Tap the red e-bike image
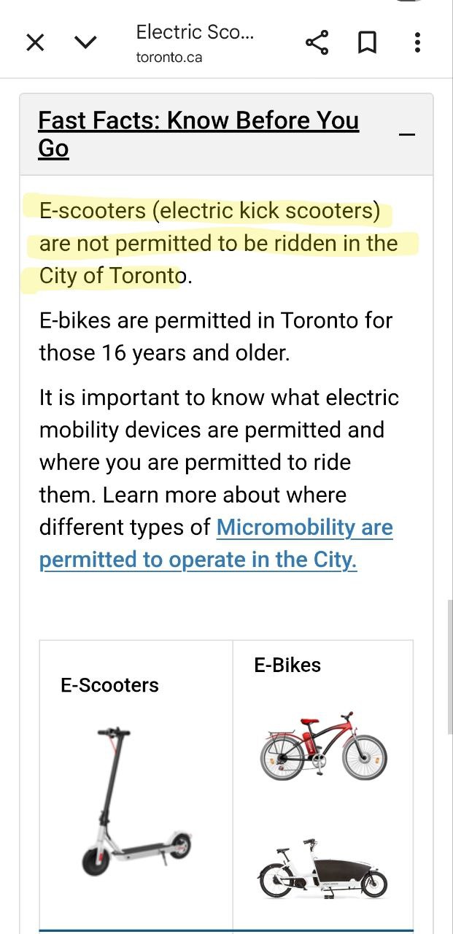Screen dimensions: 453x934 click(322, 746)
